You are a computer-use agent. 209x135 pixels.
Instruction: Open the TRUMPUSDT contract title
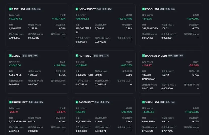pos(20,102)
